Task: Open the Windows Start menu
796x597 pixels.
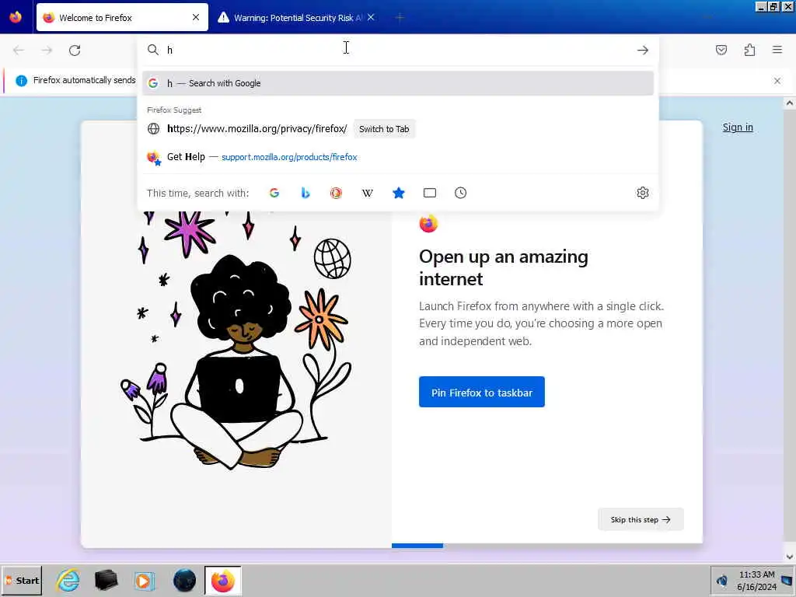Action: [x=21, y=581]
